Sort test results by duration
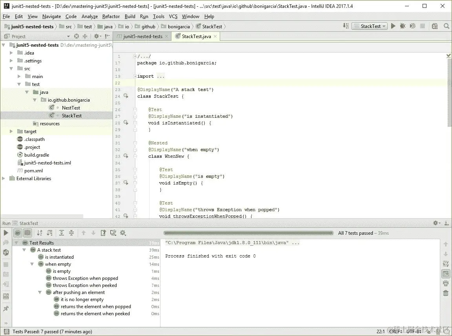Screen dimensions: 452x336 coord(49,233)
